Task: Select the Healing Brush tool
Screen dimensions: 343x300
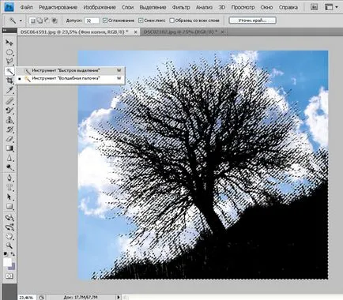Action: point(9,101)
